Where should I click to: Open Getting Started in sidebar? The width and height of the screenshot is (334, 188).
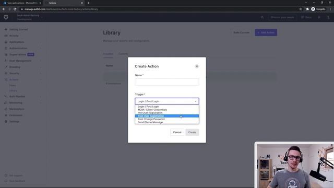tap(18, 29)
